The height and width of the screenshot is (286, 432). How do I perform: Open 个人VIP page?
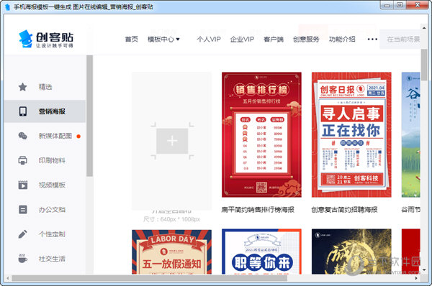209,40
